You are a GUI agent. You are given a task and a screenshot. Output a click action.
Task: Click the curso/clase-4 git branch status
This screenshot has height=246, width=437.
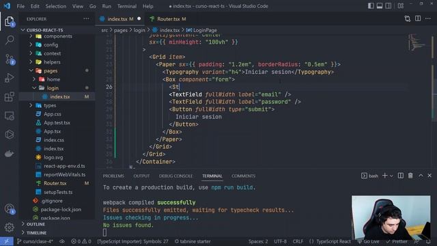pyautogui.click(x=35, y=241)
